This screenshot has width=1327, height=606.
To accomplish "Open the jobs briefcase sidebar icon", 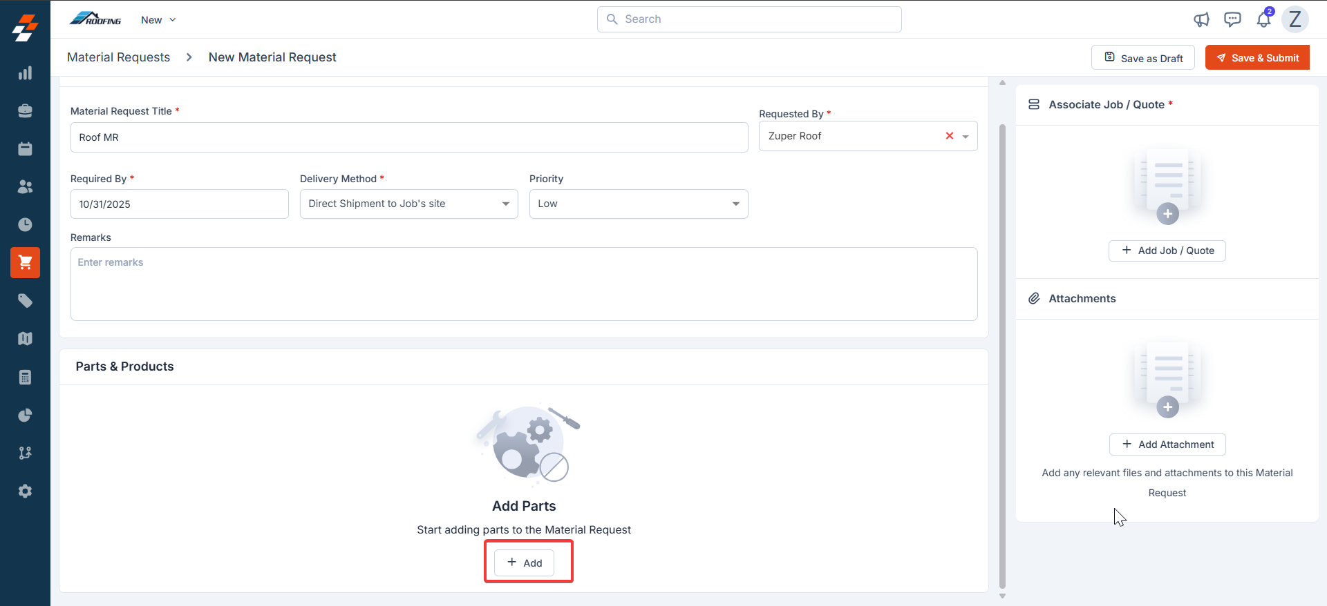I will pyautogui.click(x=25, y=111).
